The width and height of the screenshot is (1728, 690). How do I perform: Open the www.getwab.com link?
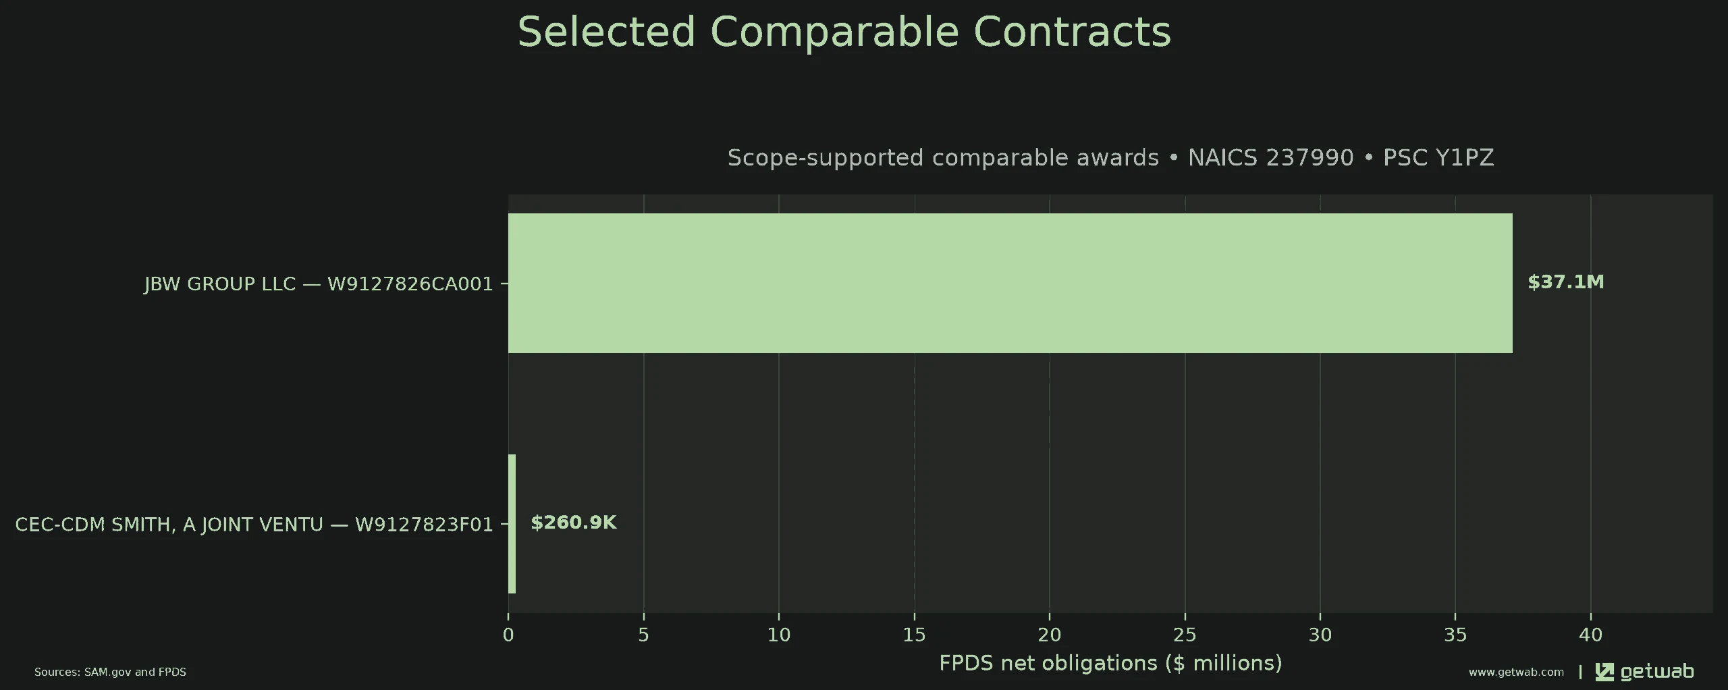point(1516,672)
